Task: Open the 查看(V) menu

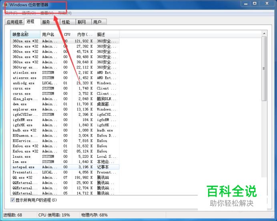Action: [47, 13]
